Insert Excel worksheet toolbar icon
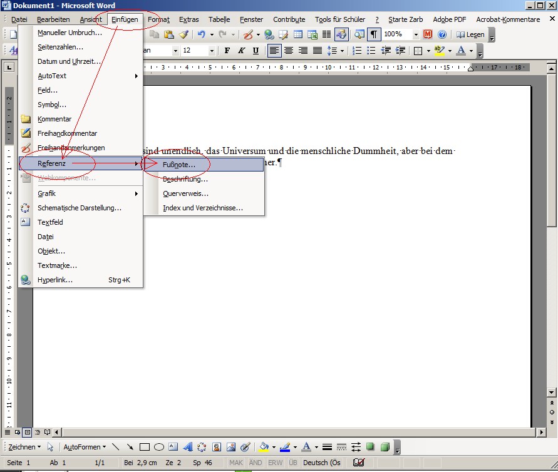The width and height of the screenshot is (558, 472). pos(312,34)
